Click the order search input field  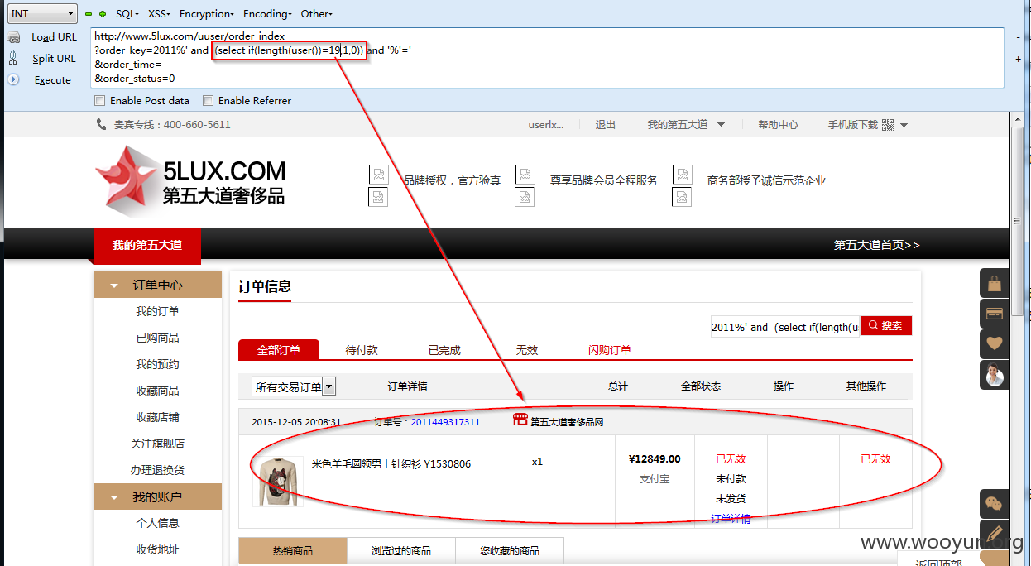785,327
